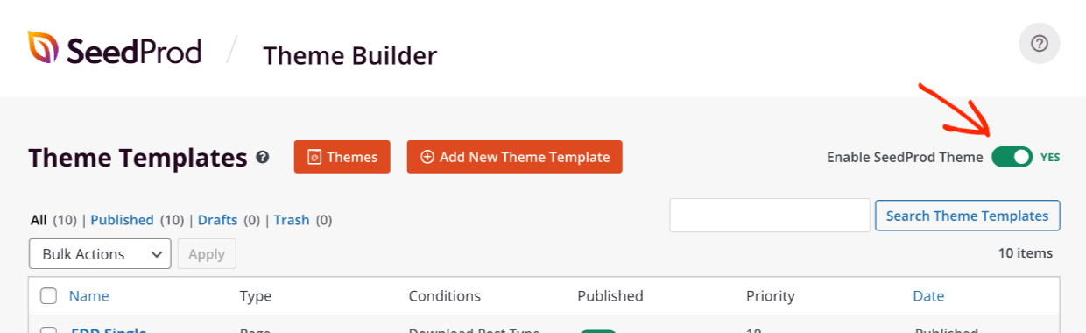Click the Search Theme Templates button
This screenshot has width=1086, height=333.
(968, 216)
